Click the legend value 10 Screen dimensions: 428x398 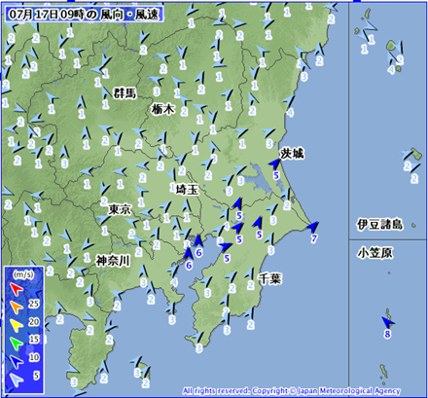coord(34,357)
